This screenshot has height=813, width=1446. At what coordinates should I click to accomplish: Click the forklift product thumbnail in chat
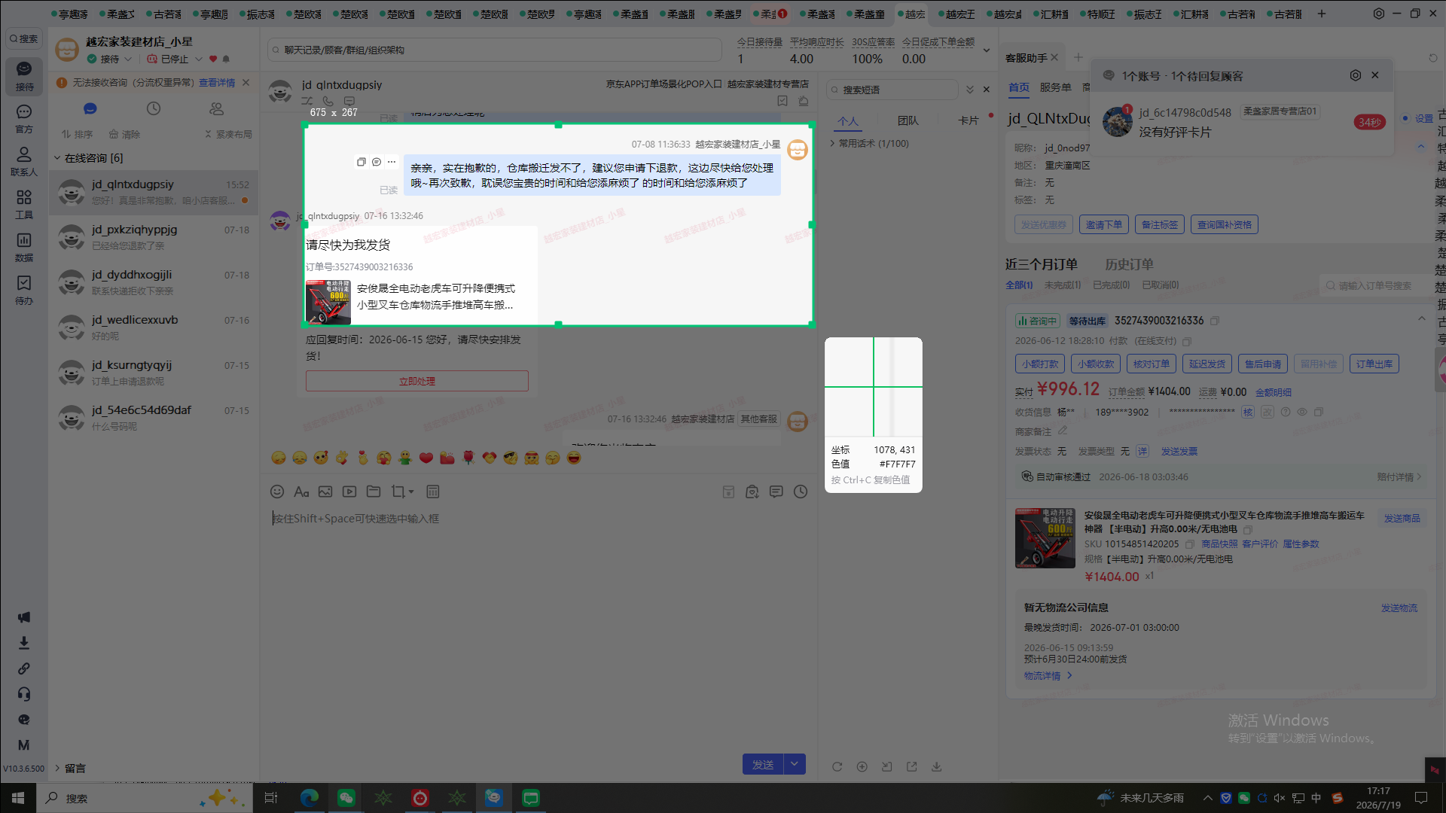pos(328,302)
